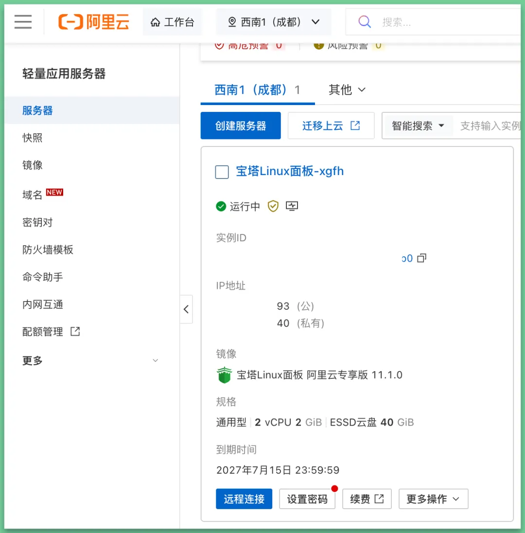The height and width of the screenshot is (533, 525).
Task: Expand the 更多 sidebar section
Action: tap(90, 360)
